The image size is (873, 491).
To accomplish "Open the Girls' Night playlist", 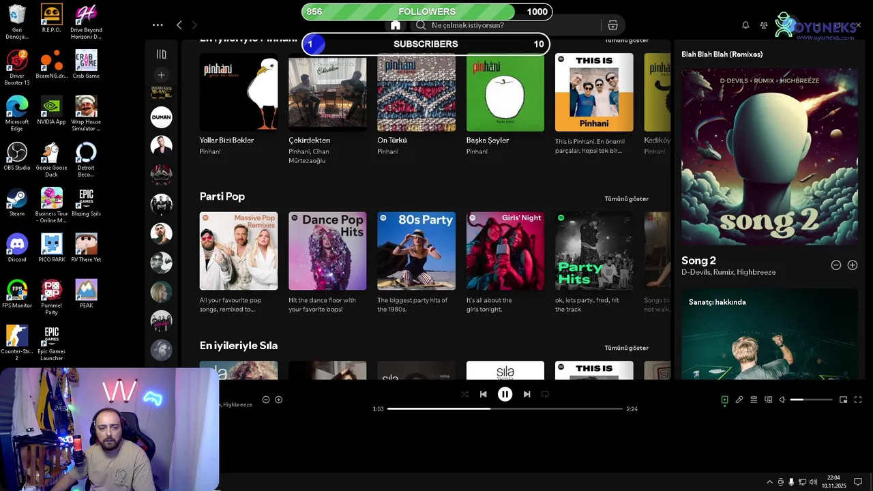I will (505, 263).
